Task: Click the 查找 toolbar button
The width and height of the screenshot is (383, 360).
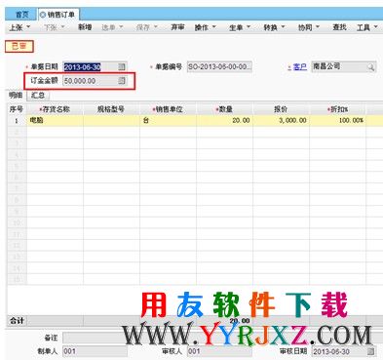Action: coord(339,27)
